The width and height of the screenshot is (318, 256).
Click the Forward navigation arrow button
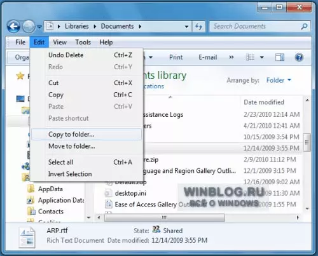pyautogui.click(x=29, y=27)
